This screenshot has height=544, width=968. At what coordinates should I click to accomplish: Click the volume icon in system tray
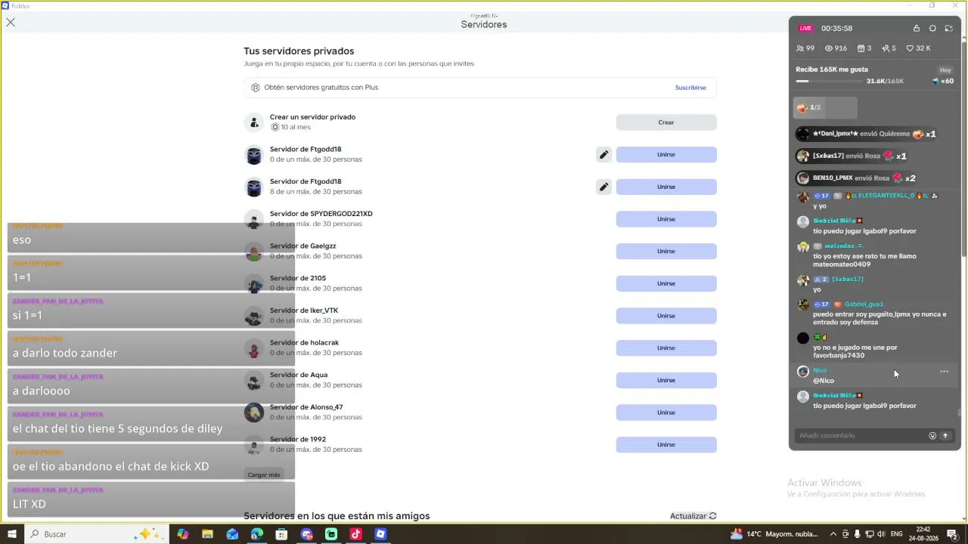(x=882, y=534)
